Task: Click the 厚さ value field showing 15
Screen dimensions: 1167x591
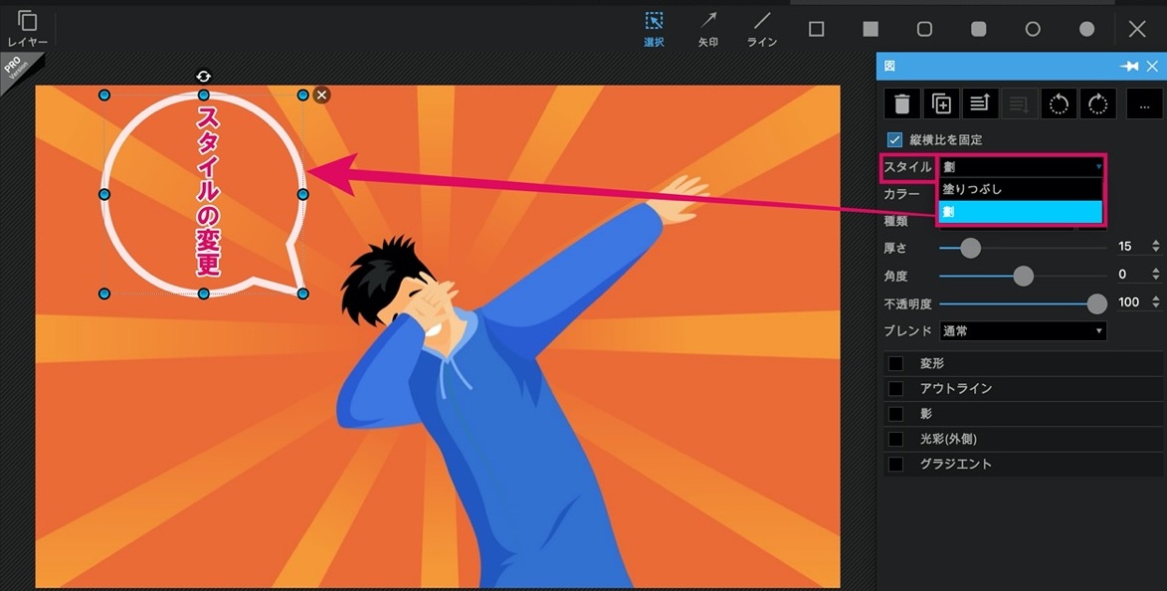Action: 1131,247
